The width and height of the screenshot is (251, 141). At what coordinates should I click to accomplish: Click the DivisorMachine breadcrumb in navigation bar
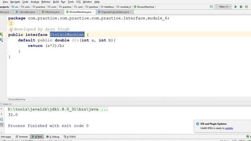144,7
